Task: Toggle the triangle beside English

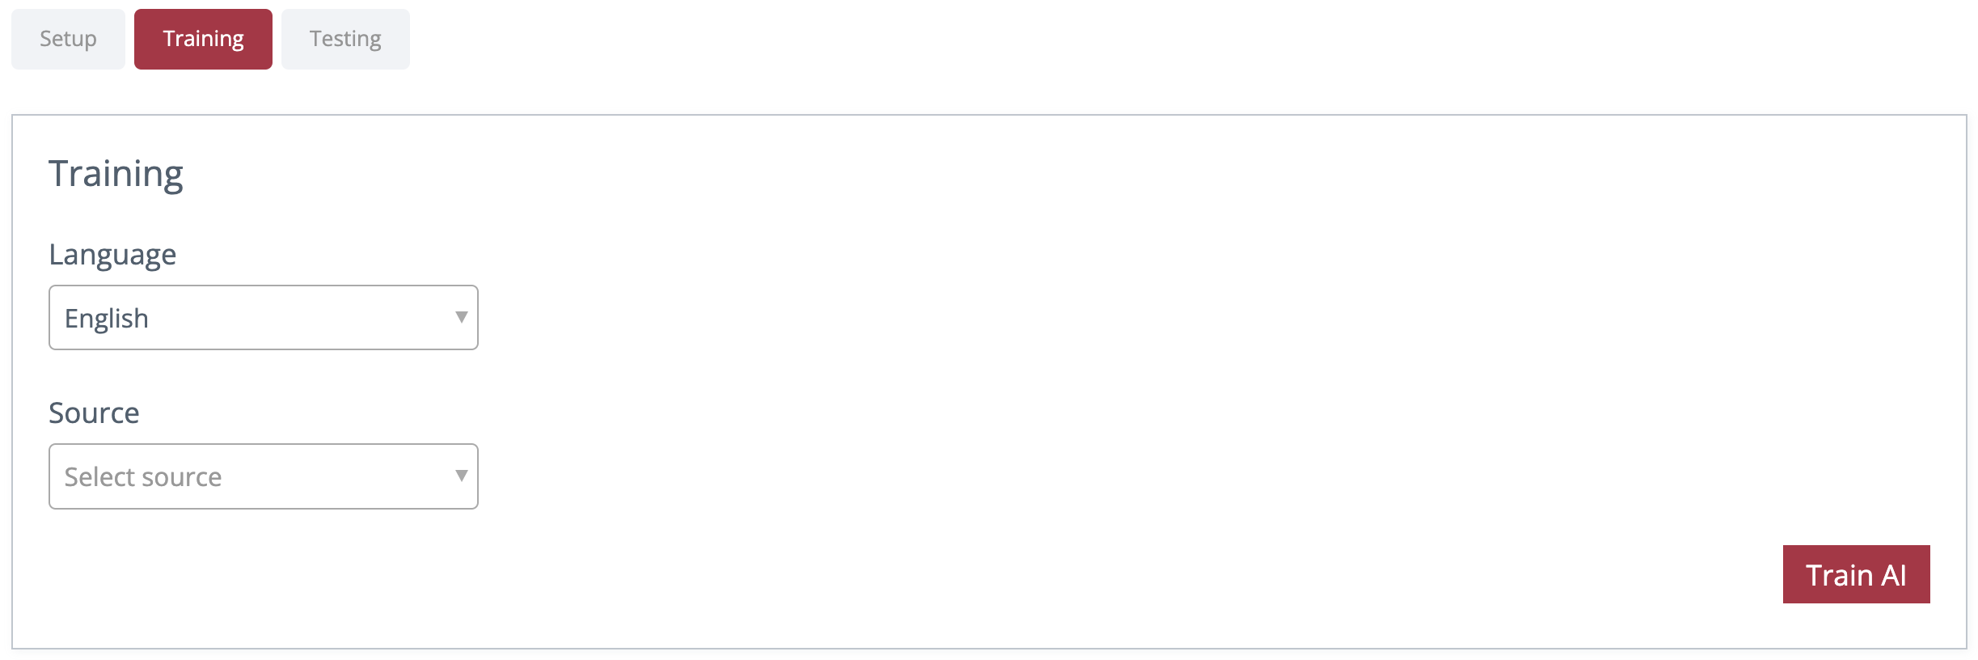Action: [x=461, y=317]
